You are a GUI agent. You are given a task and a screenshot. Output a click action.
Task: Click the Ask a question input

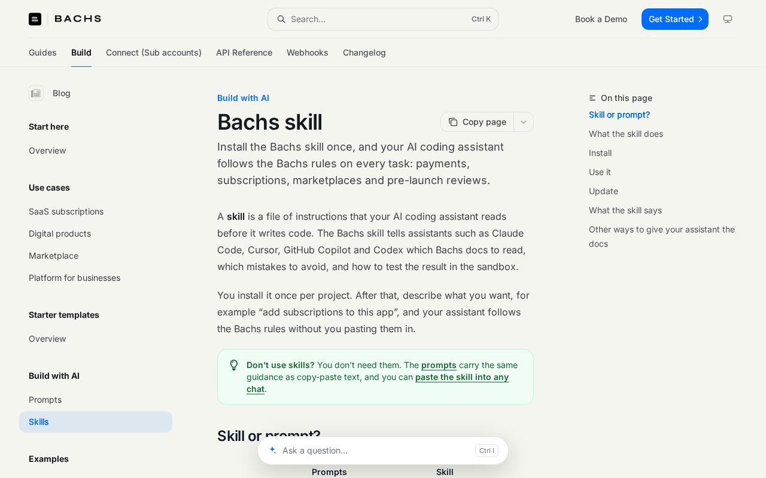(x=383, y=451)
